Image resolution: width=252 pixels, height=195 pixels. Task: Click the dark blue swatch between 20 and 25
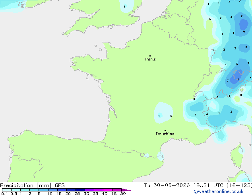point(71,190)
